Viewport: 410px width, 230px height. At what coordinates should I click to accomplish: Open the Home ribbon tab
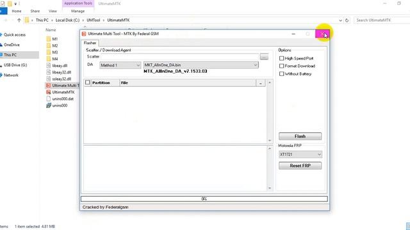[x=17, y=11]
